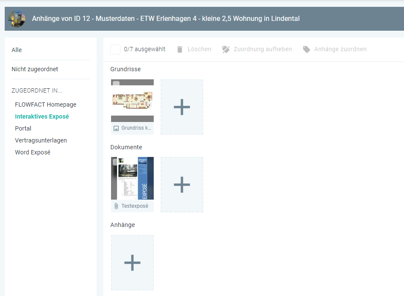Click the property avatar in the header
Image resolution: width=404 pixels, height=296 pixels.
coord(17,19)
